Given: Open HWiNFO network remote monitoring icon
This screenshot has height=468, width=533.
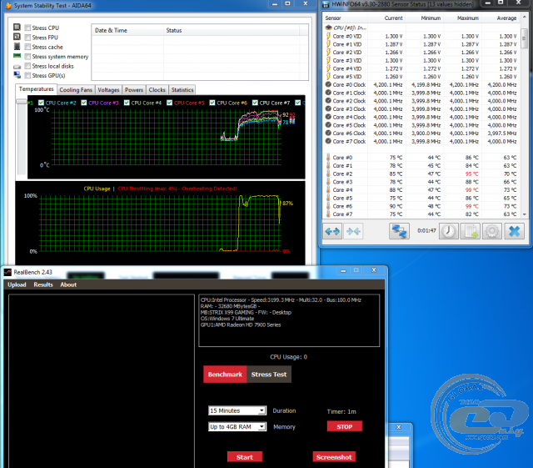Looking at the screenshot, I should 399,231.
